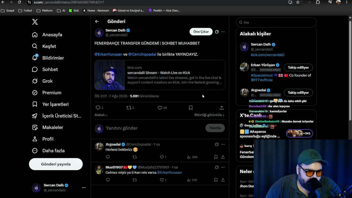Repost Musti1907's reply
The width and height of the screenshot is (352, 198).
pos(134,180)
